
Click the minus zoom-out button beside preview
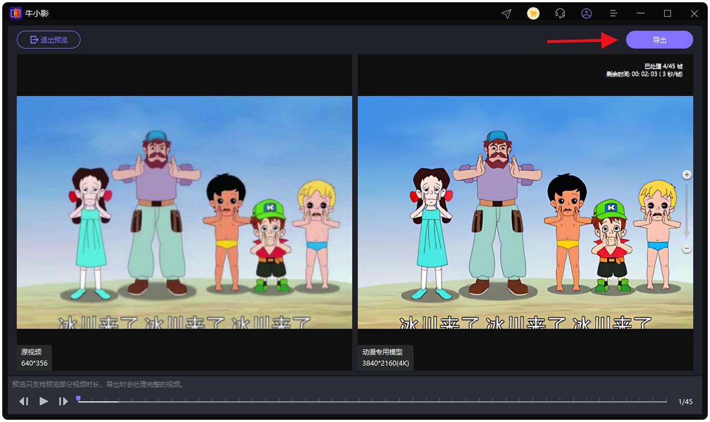click(687, 249)
